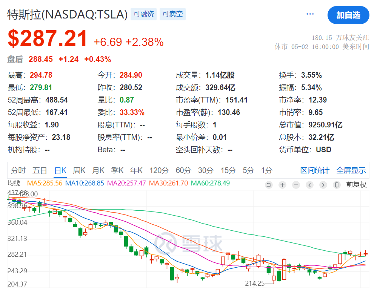Screen dimensions: 380x288
Task: Switch to the 分时 chart tab
Action: (x=18, y=170)
